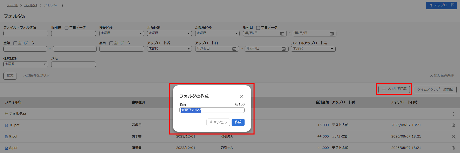Toggle the 金額 空白データ checkbox
The width and height of the screenshot is (460, 153).
15,43
